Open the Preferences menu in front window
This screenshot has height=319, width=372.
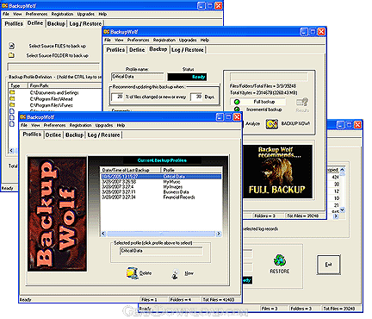(54, 125)
